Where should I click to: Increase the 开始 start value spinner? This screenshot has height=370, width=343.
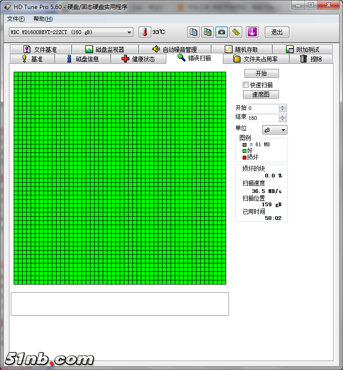[282, 106]
